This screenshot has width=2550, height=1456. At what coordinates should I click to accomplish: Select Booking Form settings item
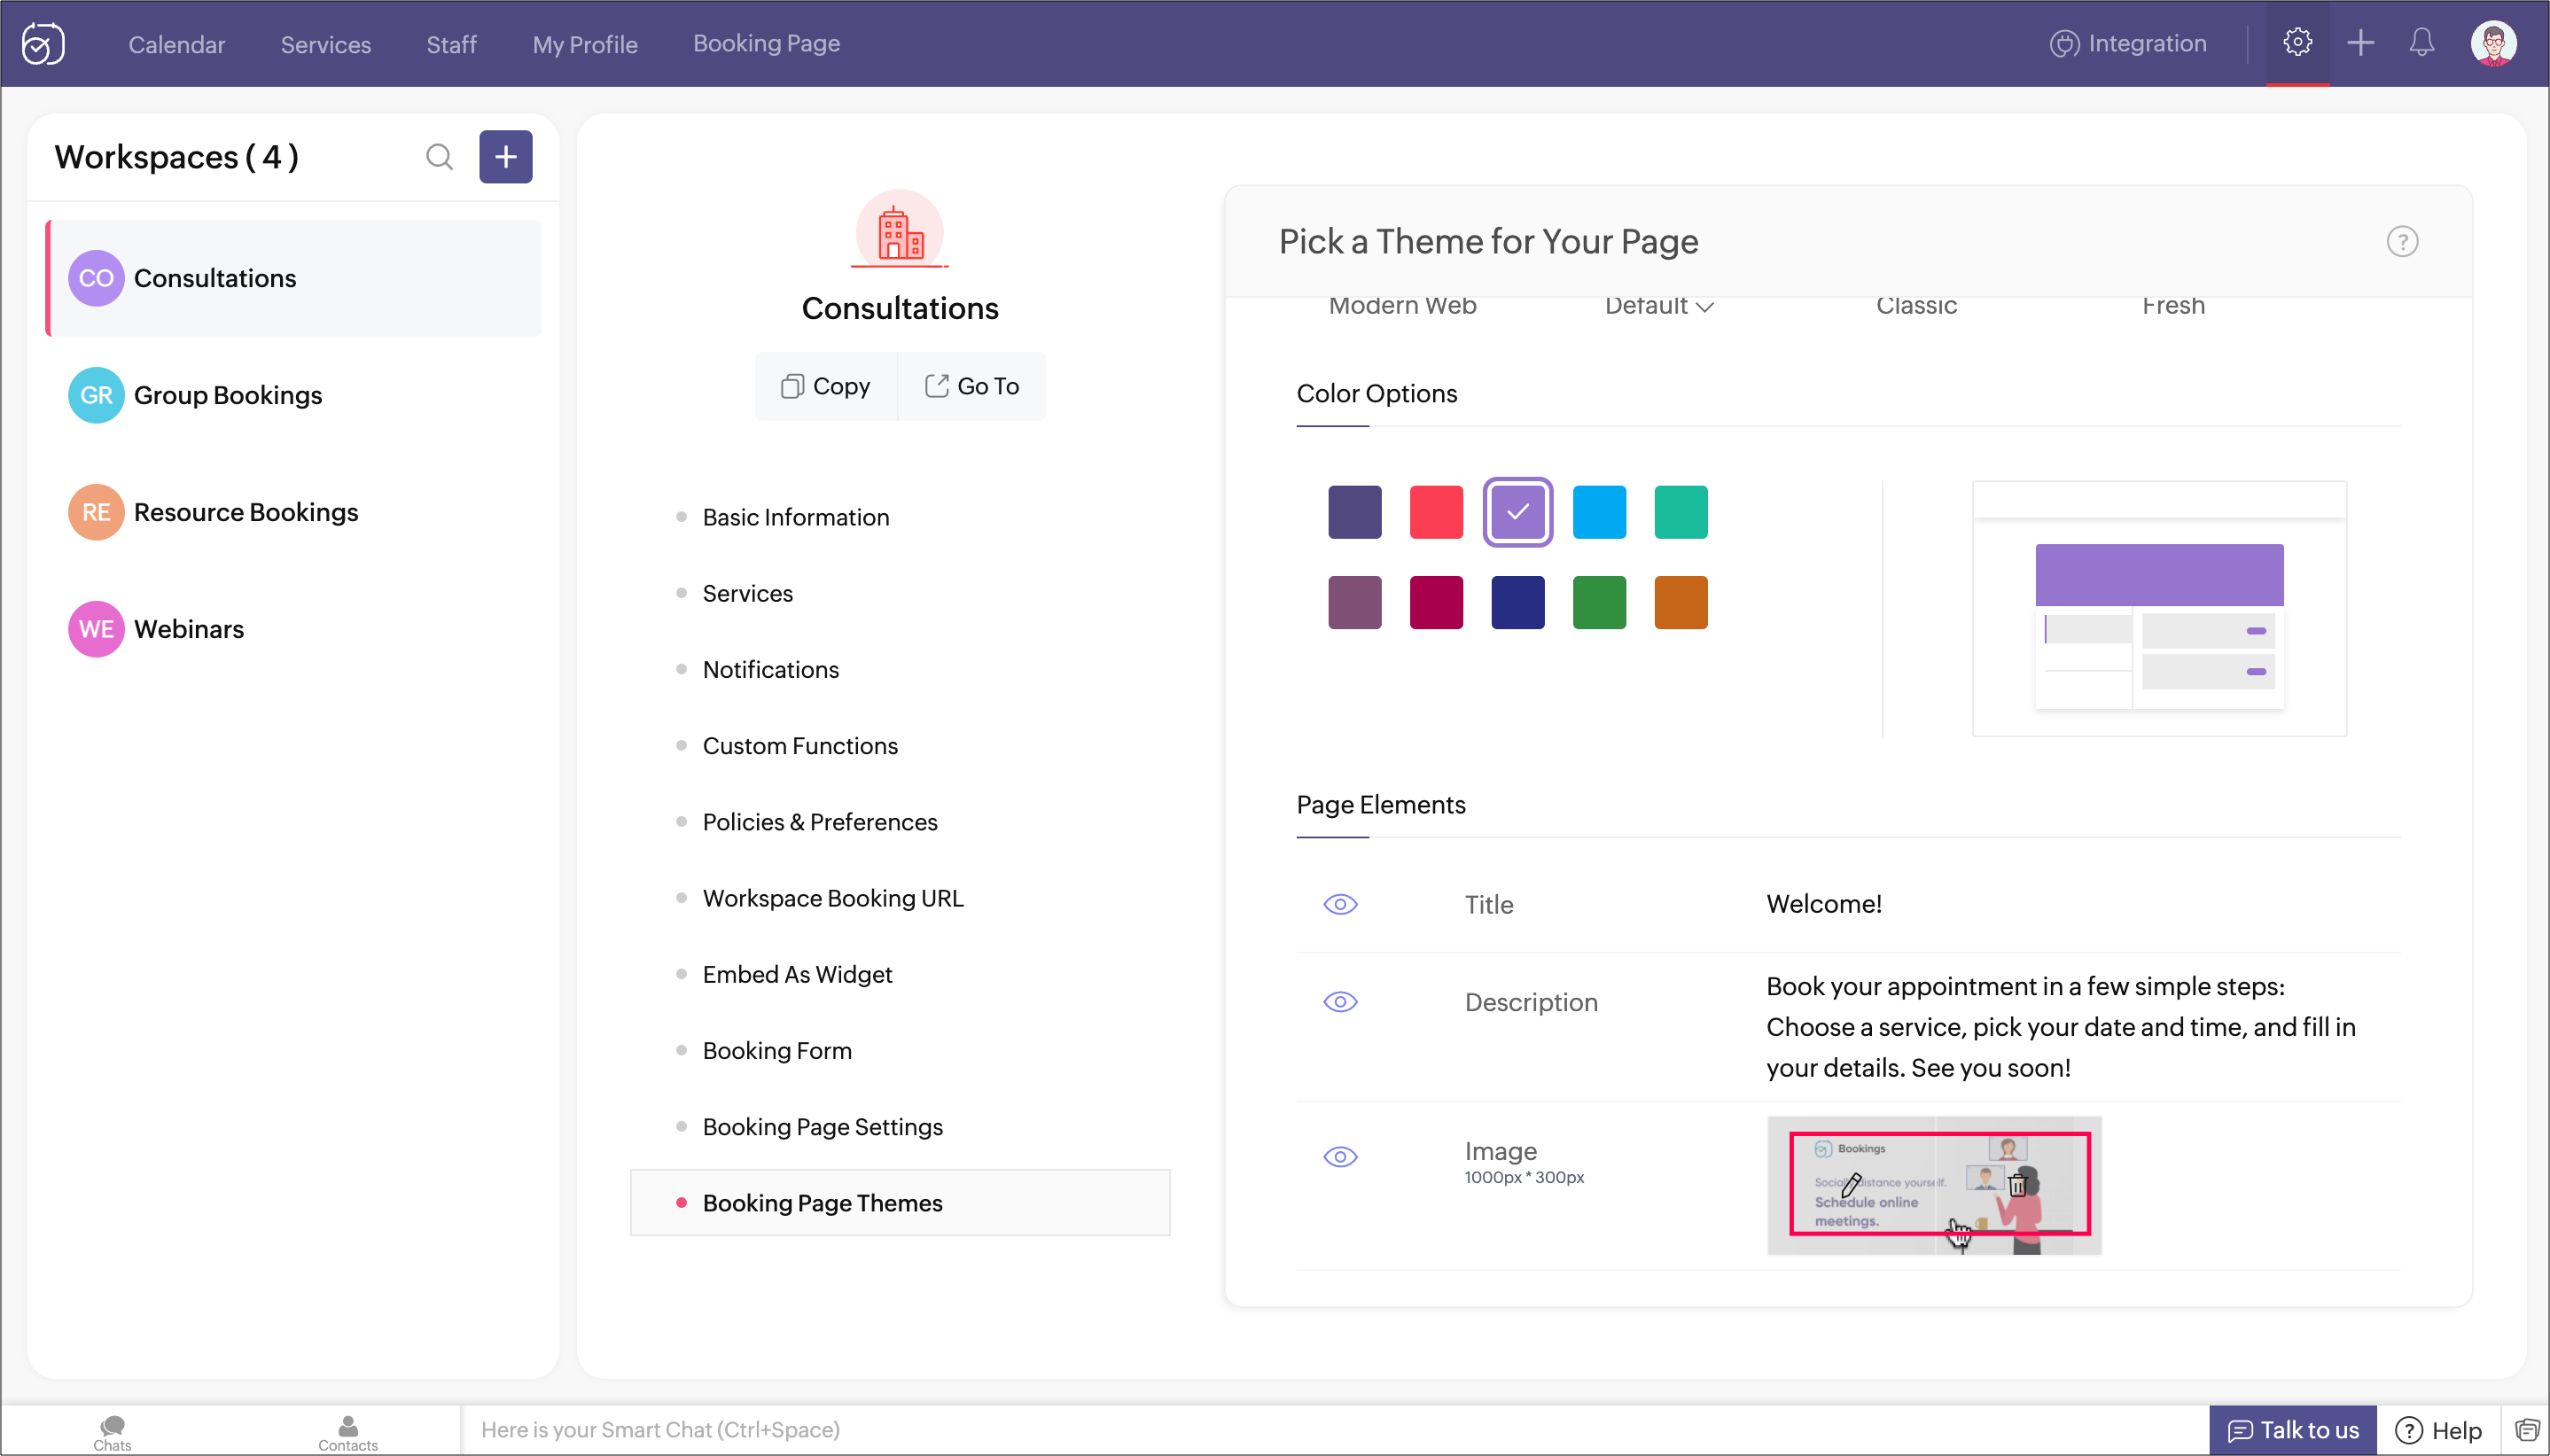pos(777,1050)
